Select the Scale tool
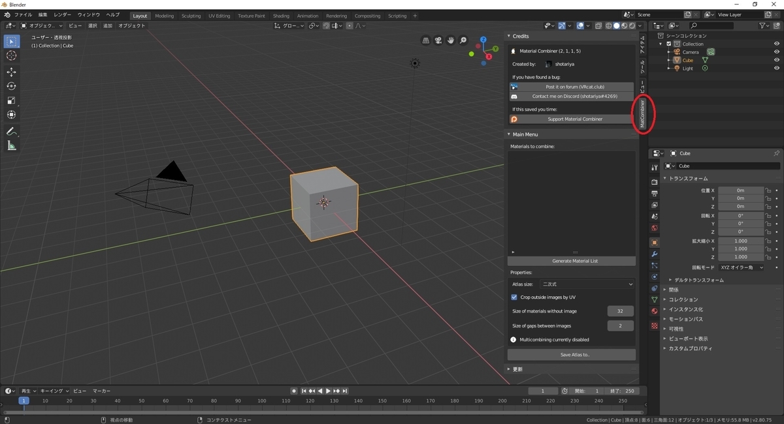 pyautogui.click(x=12, y=100)
